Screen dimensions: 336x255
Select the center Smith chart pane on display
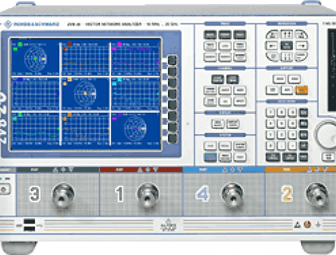coord(85,94)
